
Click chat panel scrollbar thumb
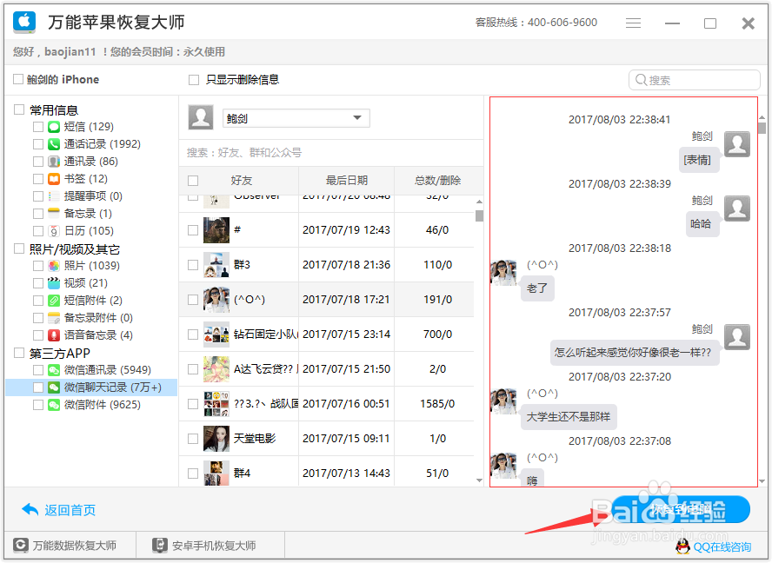(762, 128)
